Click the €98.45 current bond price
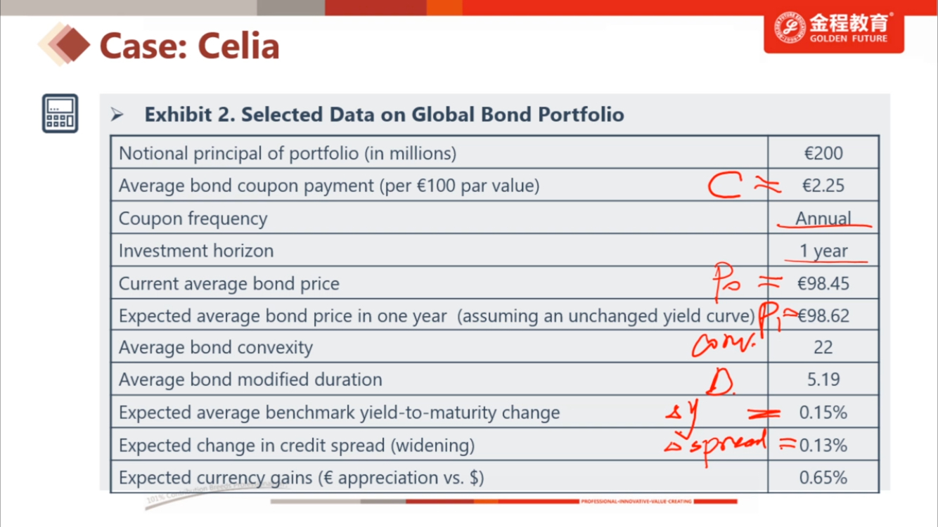Image resolution: width=938 pixels, height=527 pixels. 823,283
